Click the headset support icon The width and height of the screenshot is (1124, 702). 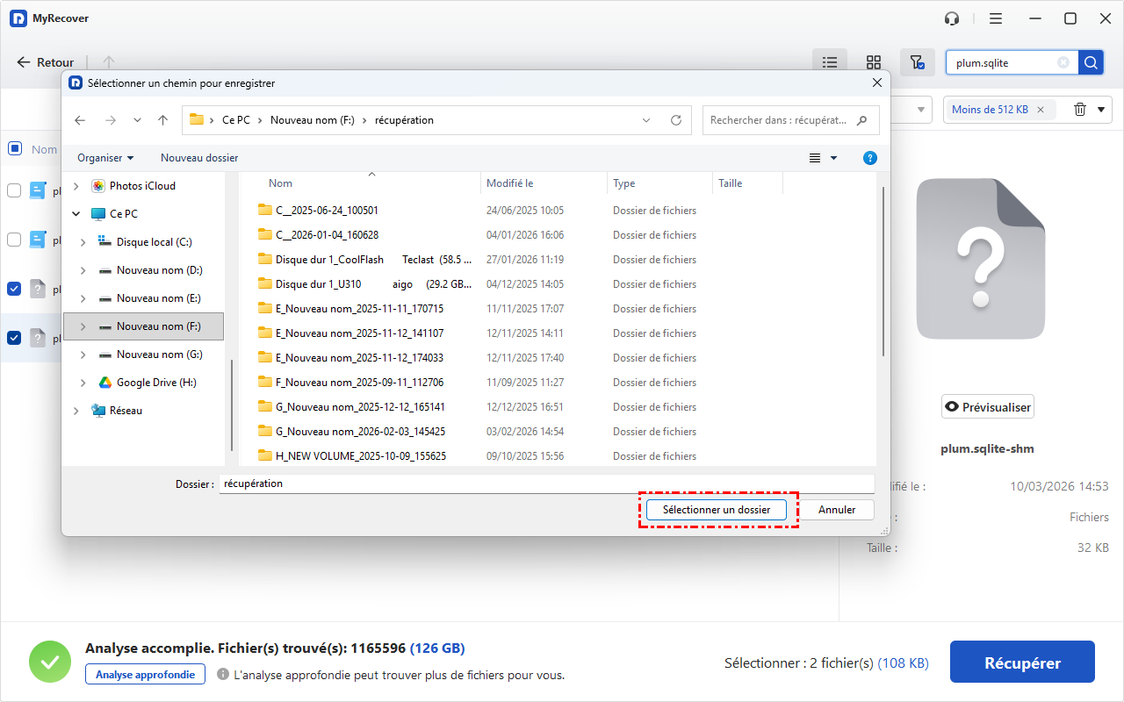pyautogui.click(x=952, y=18)
